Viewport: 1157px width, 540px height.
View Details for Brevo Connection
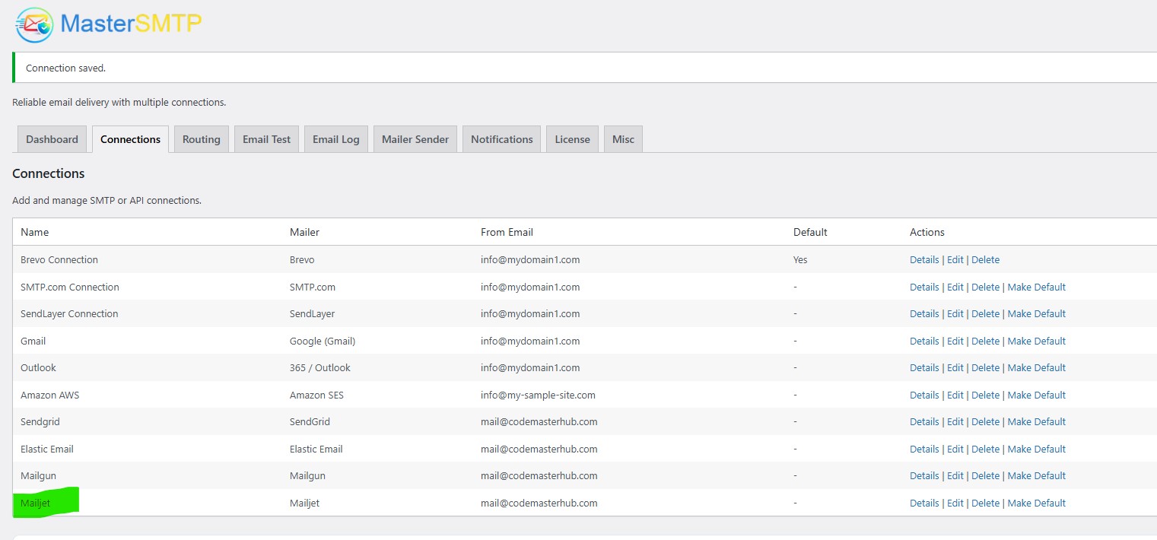click(x=923, y=260)
